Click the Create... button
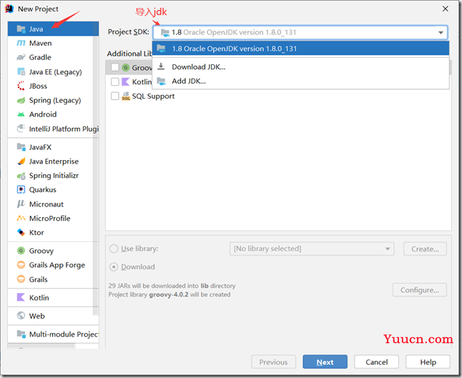Screen dimensions: 462x378 pyautogui.click(x=425, y=249)
